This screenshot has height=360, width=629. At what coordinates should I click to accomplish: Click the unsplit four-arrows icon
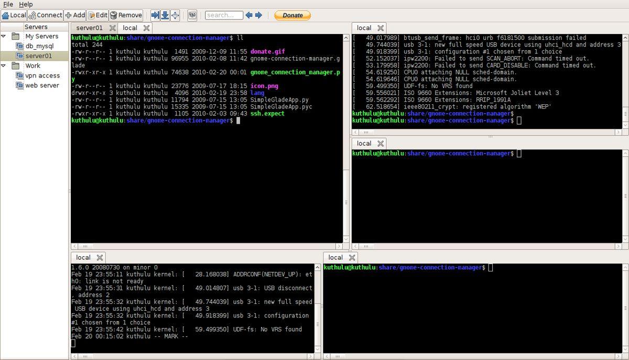175,15
